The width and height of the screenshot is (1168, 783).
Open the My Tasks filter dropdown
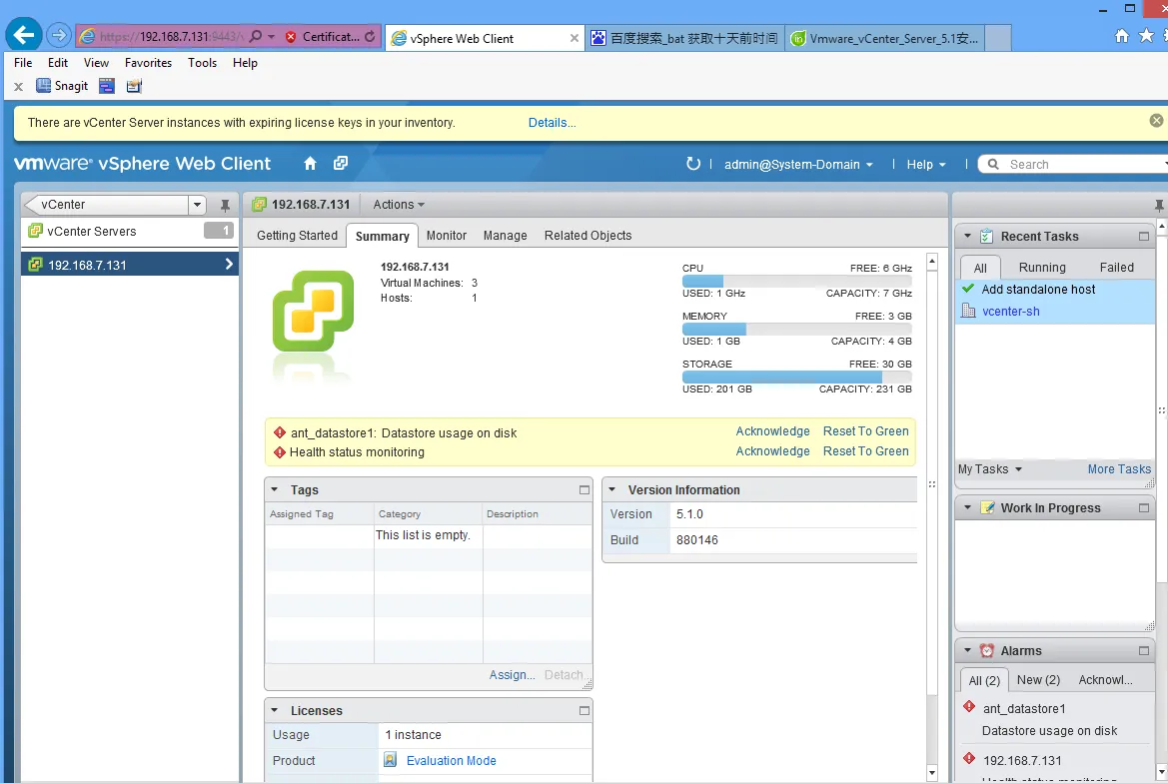pyautogui.click(x=989, y=469)
